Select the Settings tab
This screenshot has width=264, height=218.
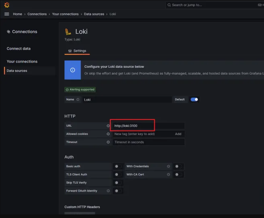[77, 51]
